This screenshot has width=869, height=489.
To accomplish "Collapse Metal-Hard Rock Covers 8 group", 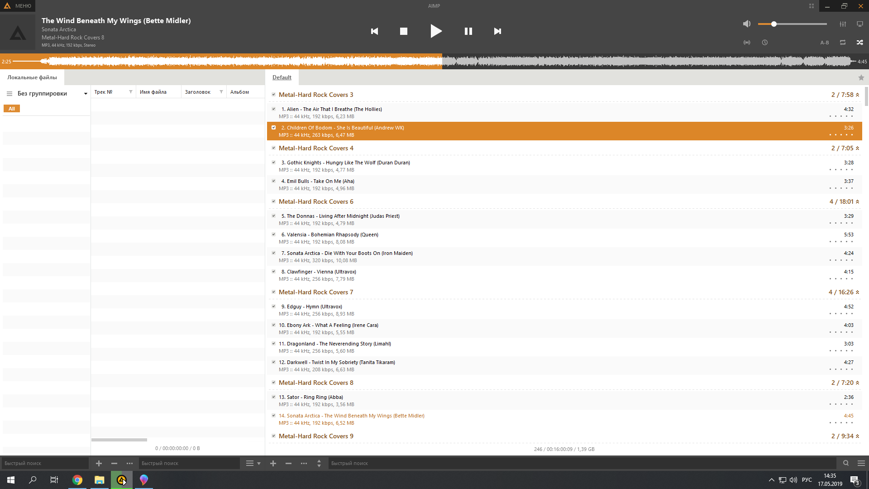I will (857, 383).
